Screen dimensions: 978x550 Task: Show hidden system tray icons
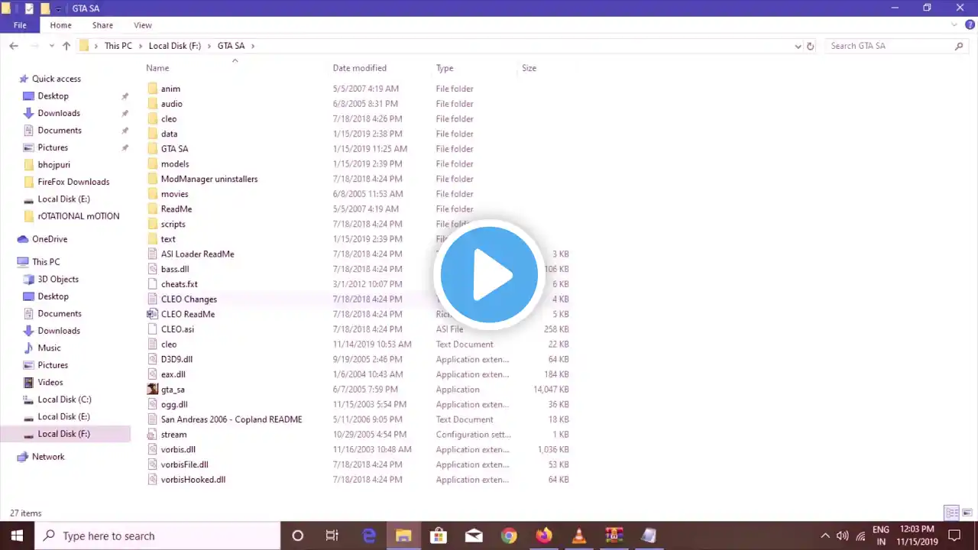tap(825, 535)
